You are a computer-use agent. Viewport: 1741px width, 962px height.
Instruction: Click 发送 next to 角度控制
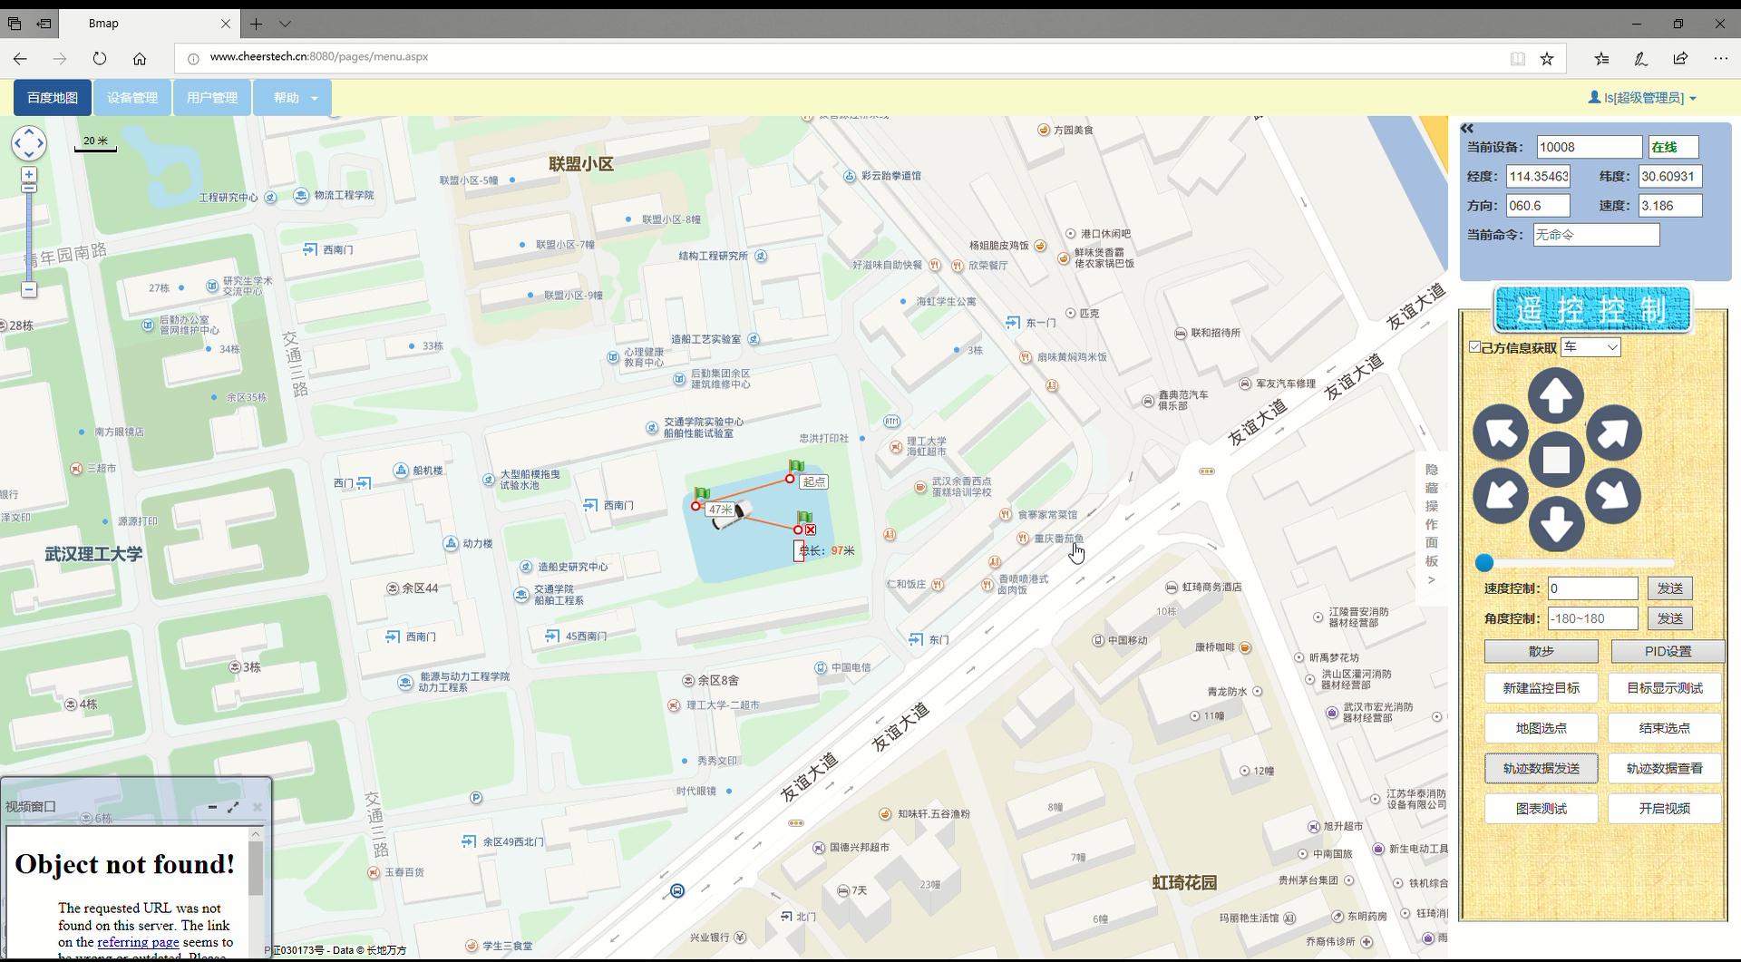(x=1669, y=618)
